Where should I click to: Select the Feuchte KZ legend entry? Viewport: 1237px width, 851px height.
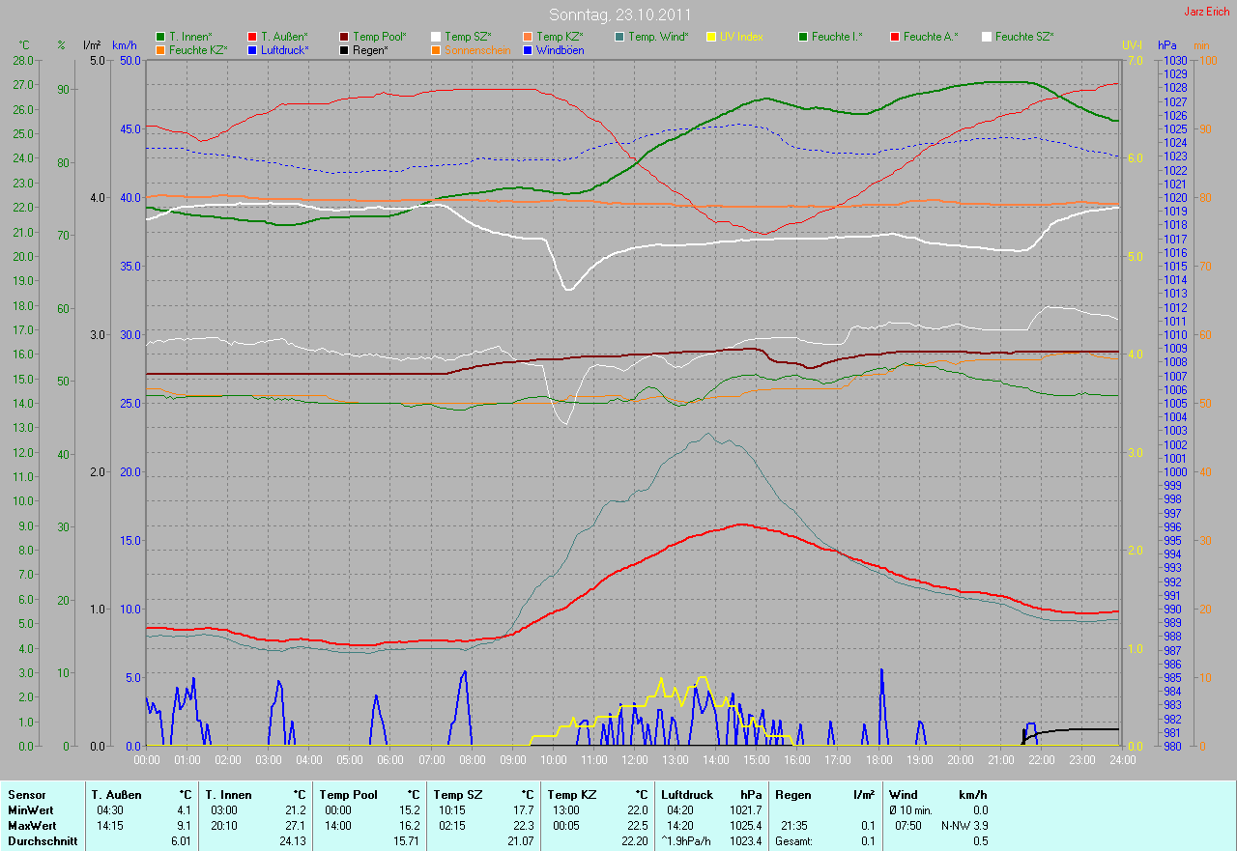(x=197, y=50)
